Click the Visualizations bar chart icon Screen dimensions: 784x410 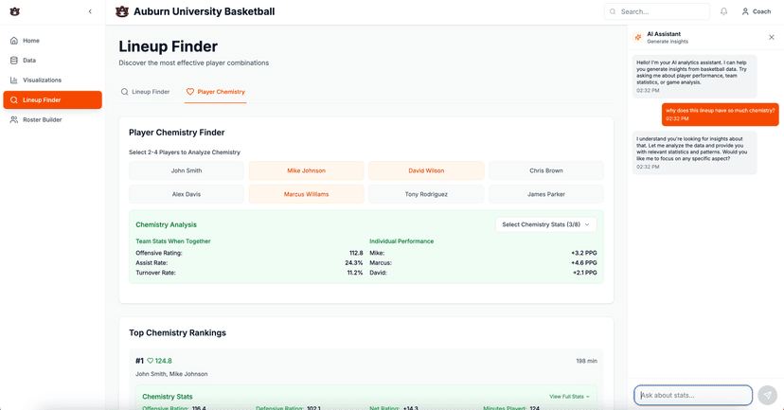pyautogui.click(x=14, y=80)
